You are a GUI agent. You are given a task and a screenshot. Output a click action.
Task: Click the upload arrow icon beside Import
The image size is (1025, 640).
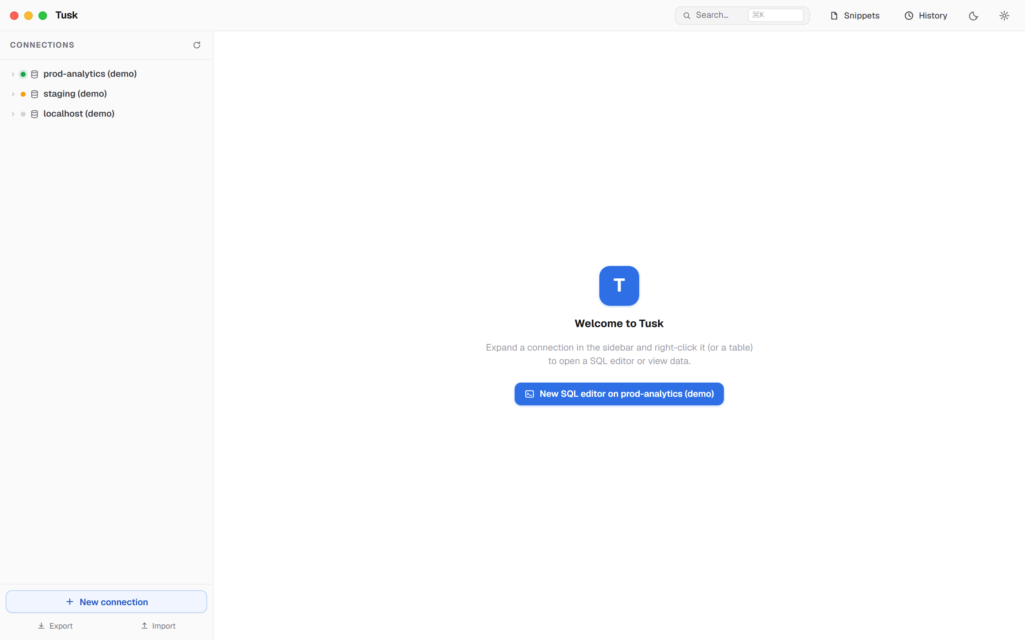(144, 626)
